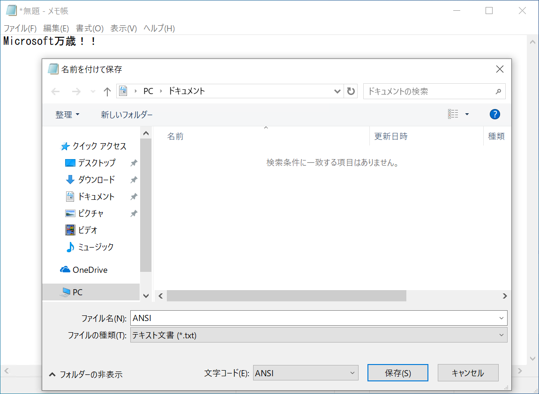Select ピクチャ in navigation pane
Image resolution: width=539 pixels, height=394 pixels.
tap(84, 213)
